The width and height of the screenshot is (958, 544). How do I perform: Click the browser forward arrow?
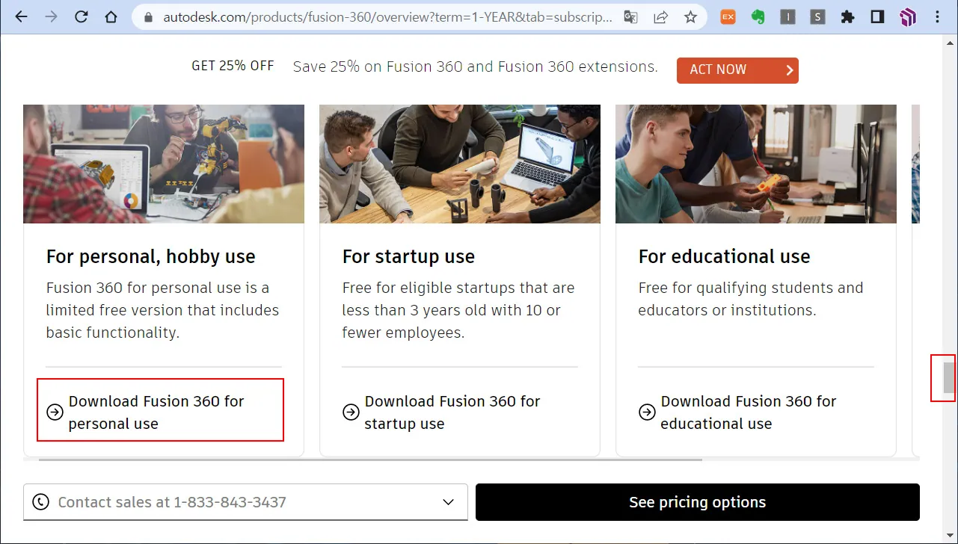[x=51, y=16]
